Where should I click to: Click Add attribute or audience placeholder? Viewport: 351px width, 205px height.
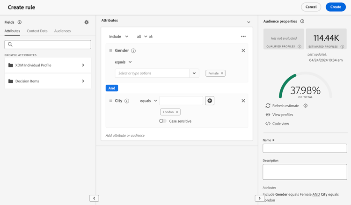click(x=125, y=135)
